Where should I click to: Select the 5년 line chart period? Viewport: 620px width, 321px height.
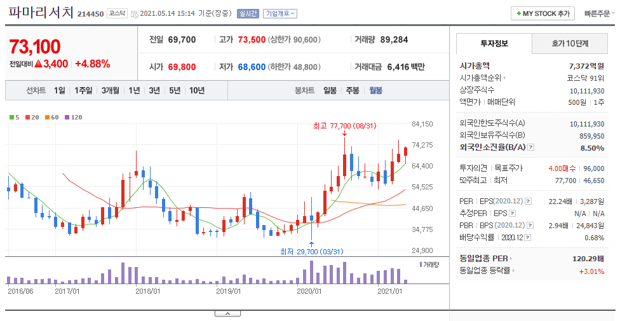pos(174,91)
